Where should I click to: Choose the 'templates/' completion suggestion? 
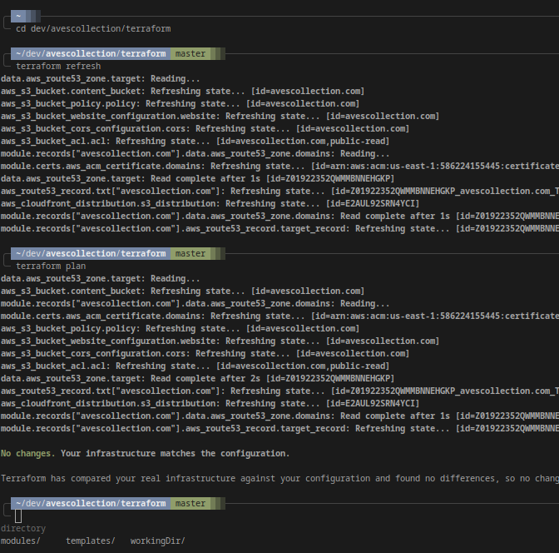(90, 541)
